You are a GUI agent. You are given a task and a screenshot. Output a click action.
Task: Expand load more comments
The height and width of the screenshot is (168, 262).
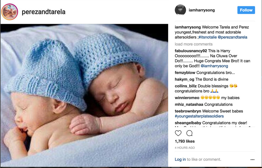194,44
